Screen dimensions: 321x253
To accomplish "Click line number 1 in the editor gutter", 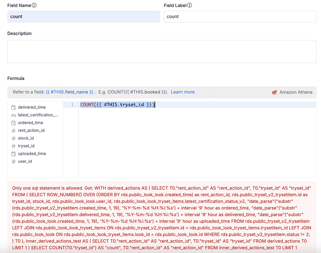I will point(72,104).
